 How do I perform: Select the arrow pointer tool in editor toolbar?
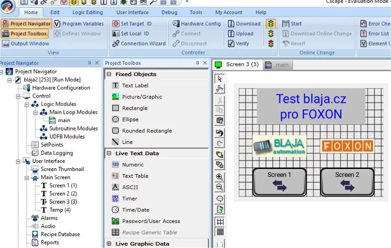click(x=220, y=79)
